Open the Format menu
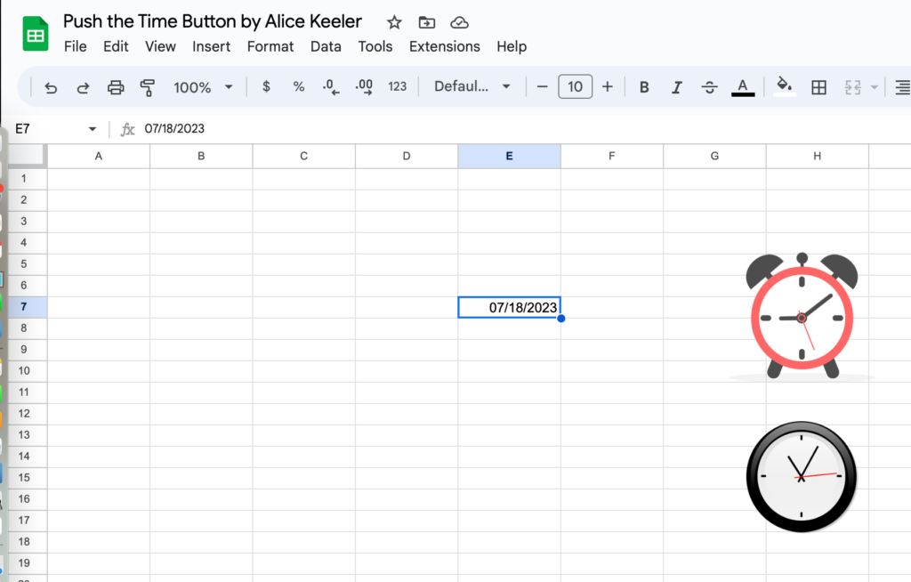911x582 pixels. tap(270, 46)
